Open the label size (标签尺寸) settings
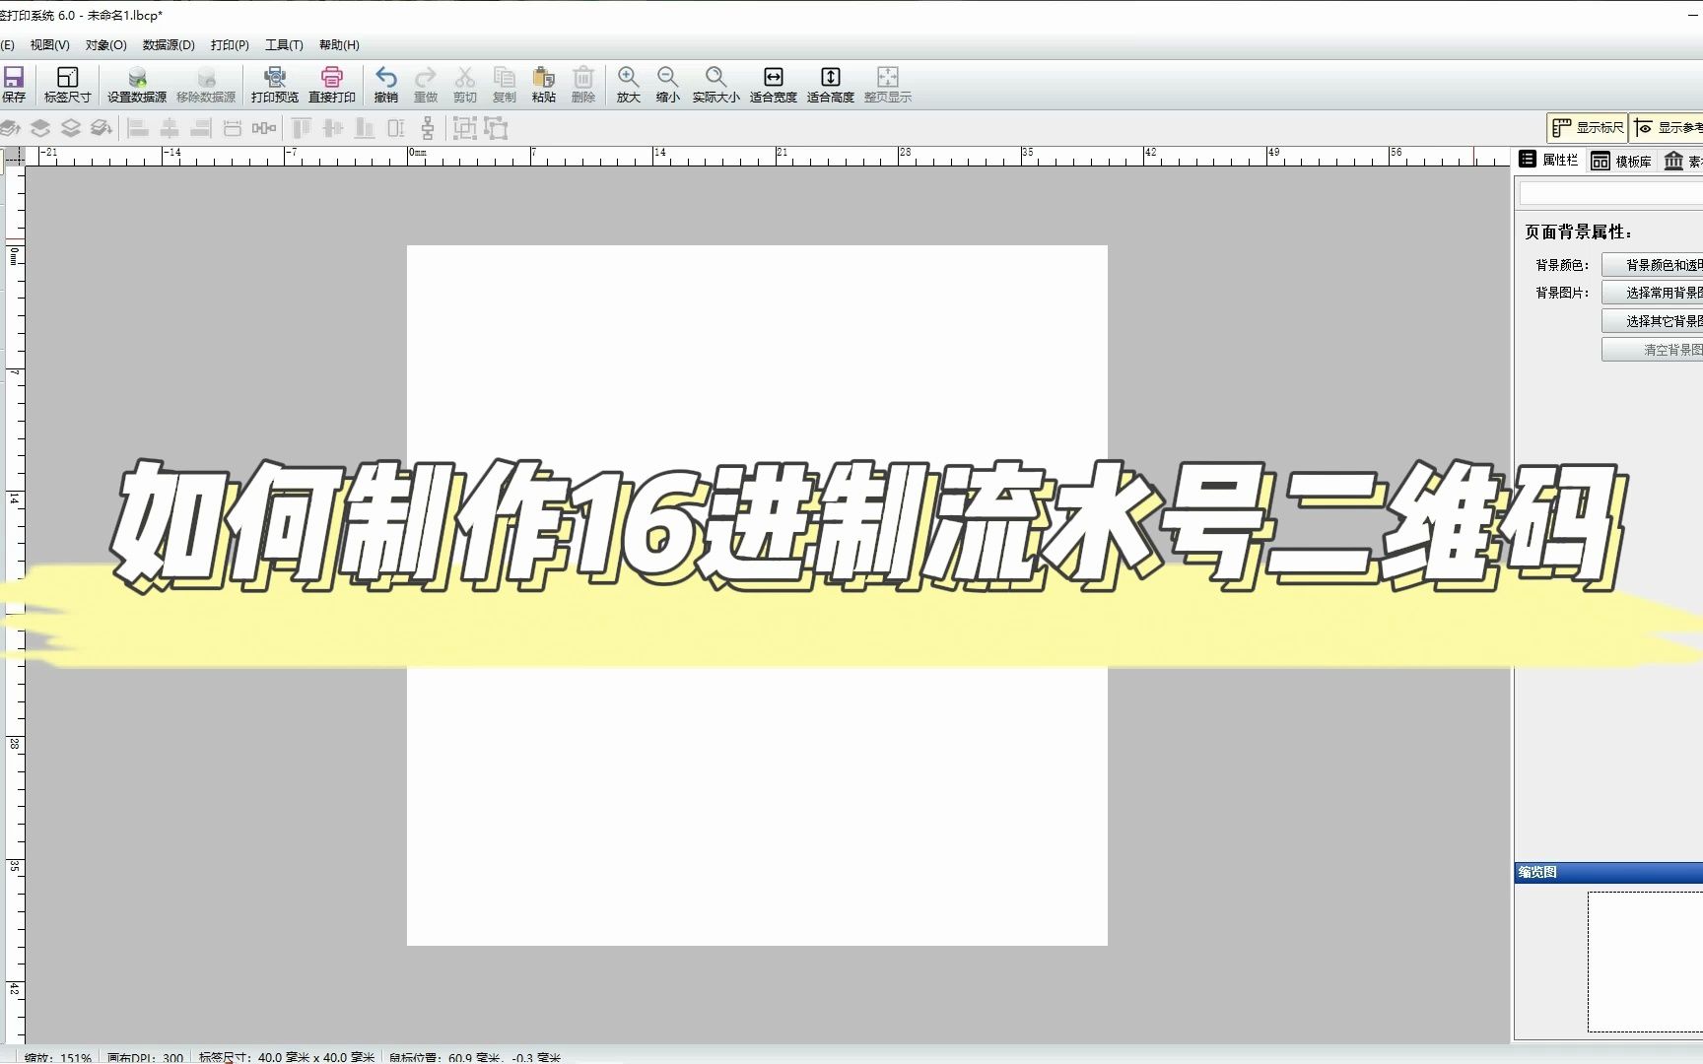 click(x=67, y=84)
